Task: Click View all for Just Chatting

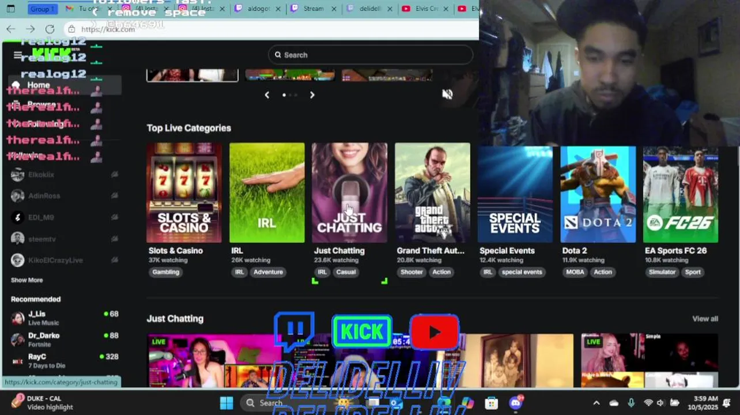Action: (705, 319)
